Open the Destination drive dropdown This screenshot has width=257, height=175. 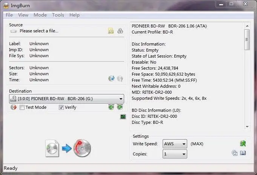[66, 99]
